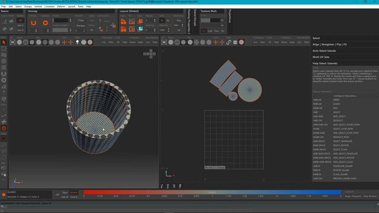Open the vertical Packing Properties tab
Screen dimensions: 379x213
pyautogui.click(x=189, y=21)
